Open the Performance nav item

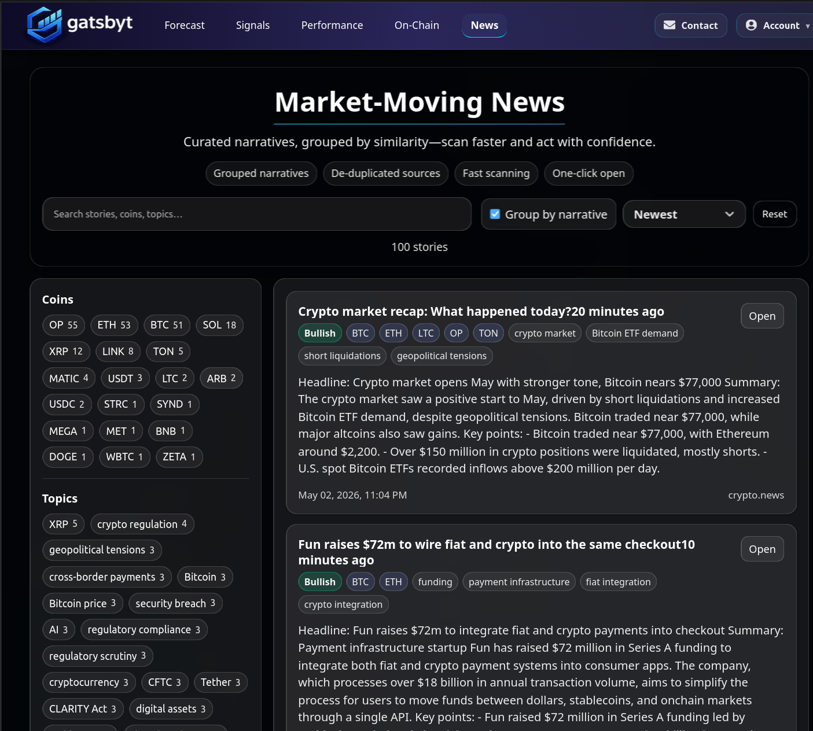pos(332,25)
